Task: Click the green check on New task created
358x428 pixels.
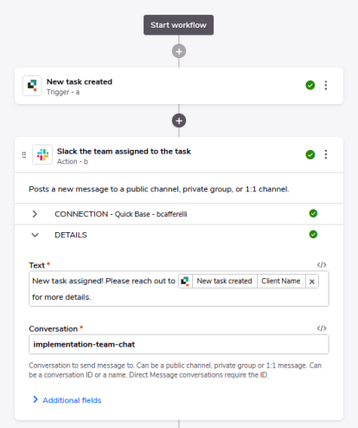Action: [310, 85]
